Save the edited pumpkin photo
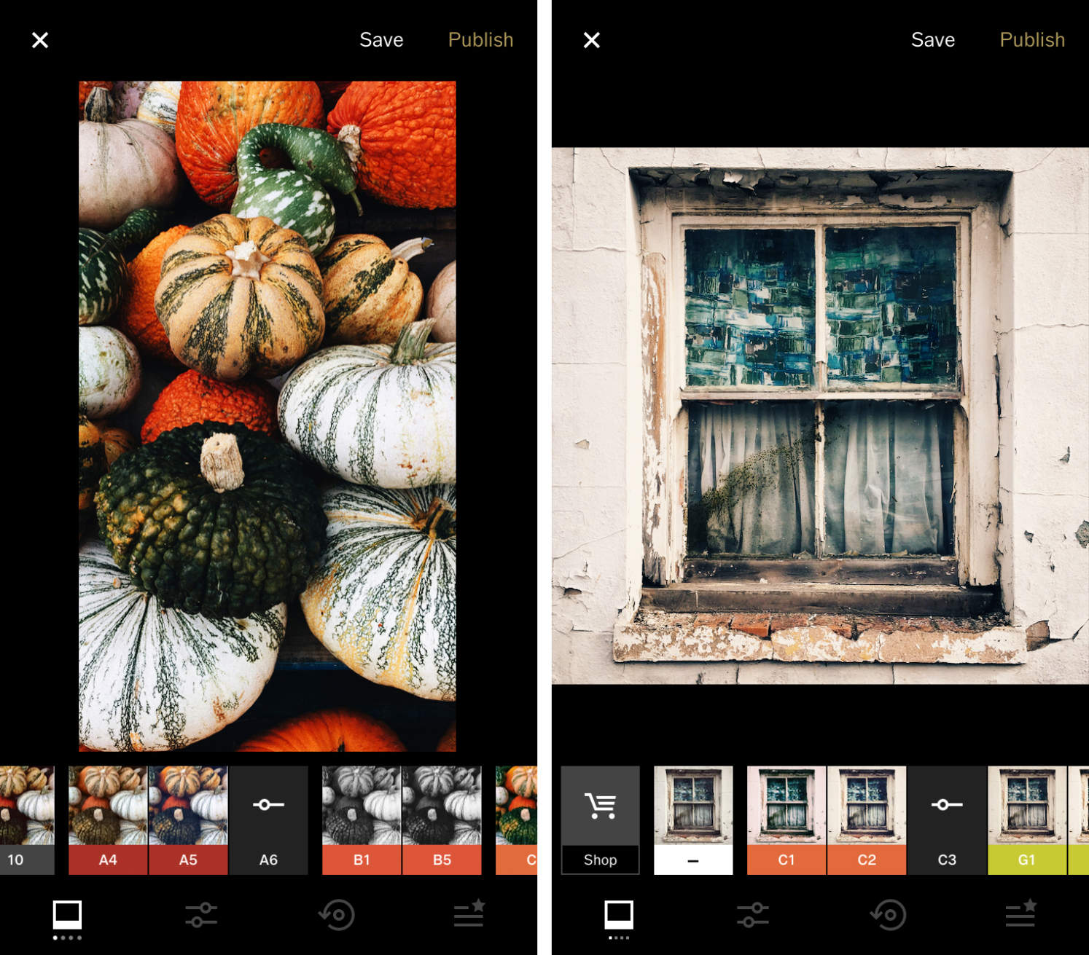 click(381, 40)
